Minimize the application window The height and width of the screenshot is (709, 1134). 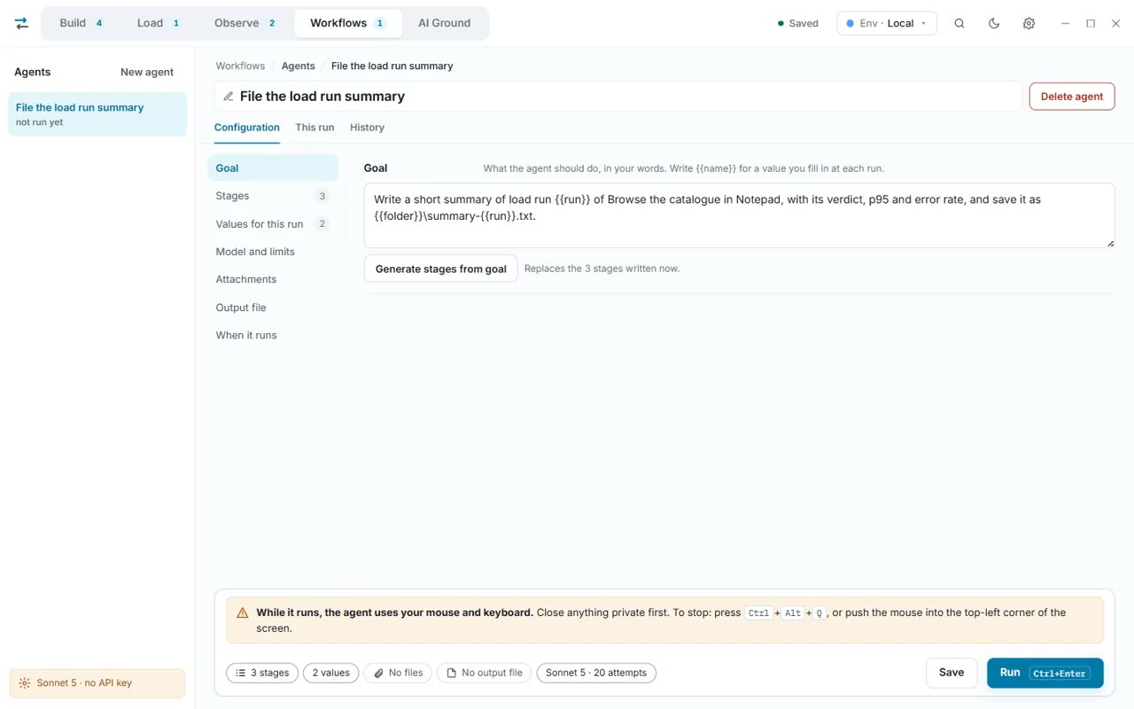tap(1065, 23)
